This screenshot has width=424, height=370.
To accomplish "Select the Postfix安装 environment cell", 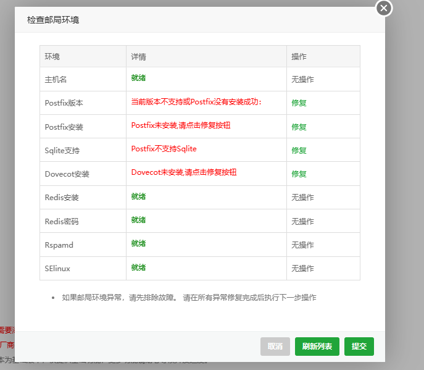I will (83, 127).
